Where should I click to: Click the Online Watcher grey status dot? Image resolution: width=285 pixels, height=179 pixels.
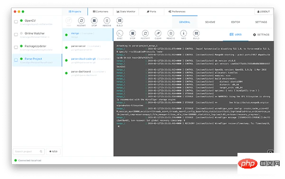(x=21, y=33)
